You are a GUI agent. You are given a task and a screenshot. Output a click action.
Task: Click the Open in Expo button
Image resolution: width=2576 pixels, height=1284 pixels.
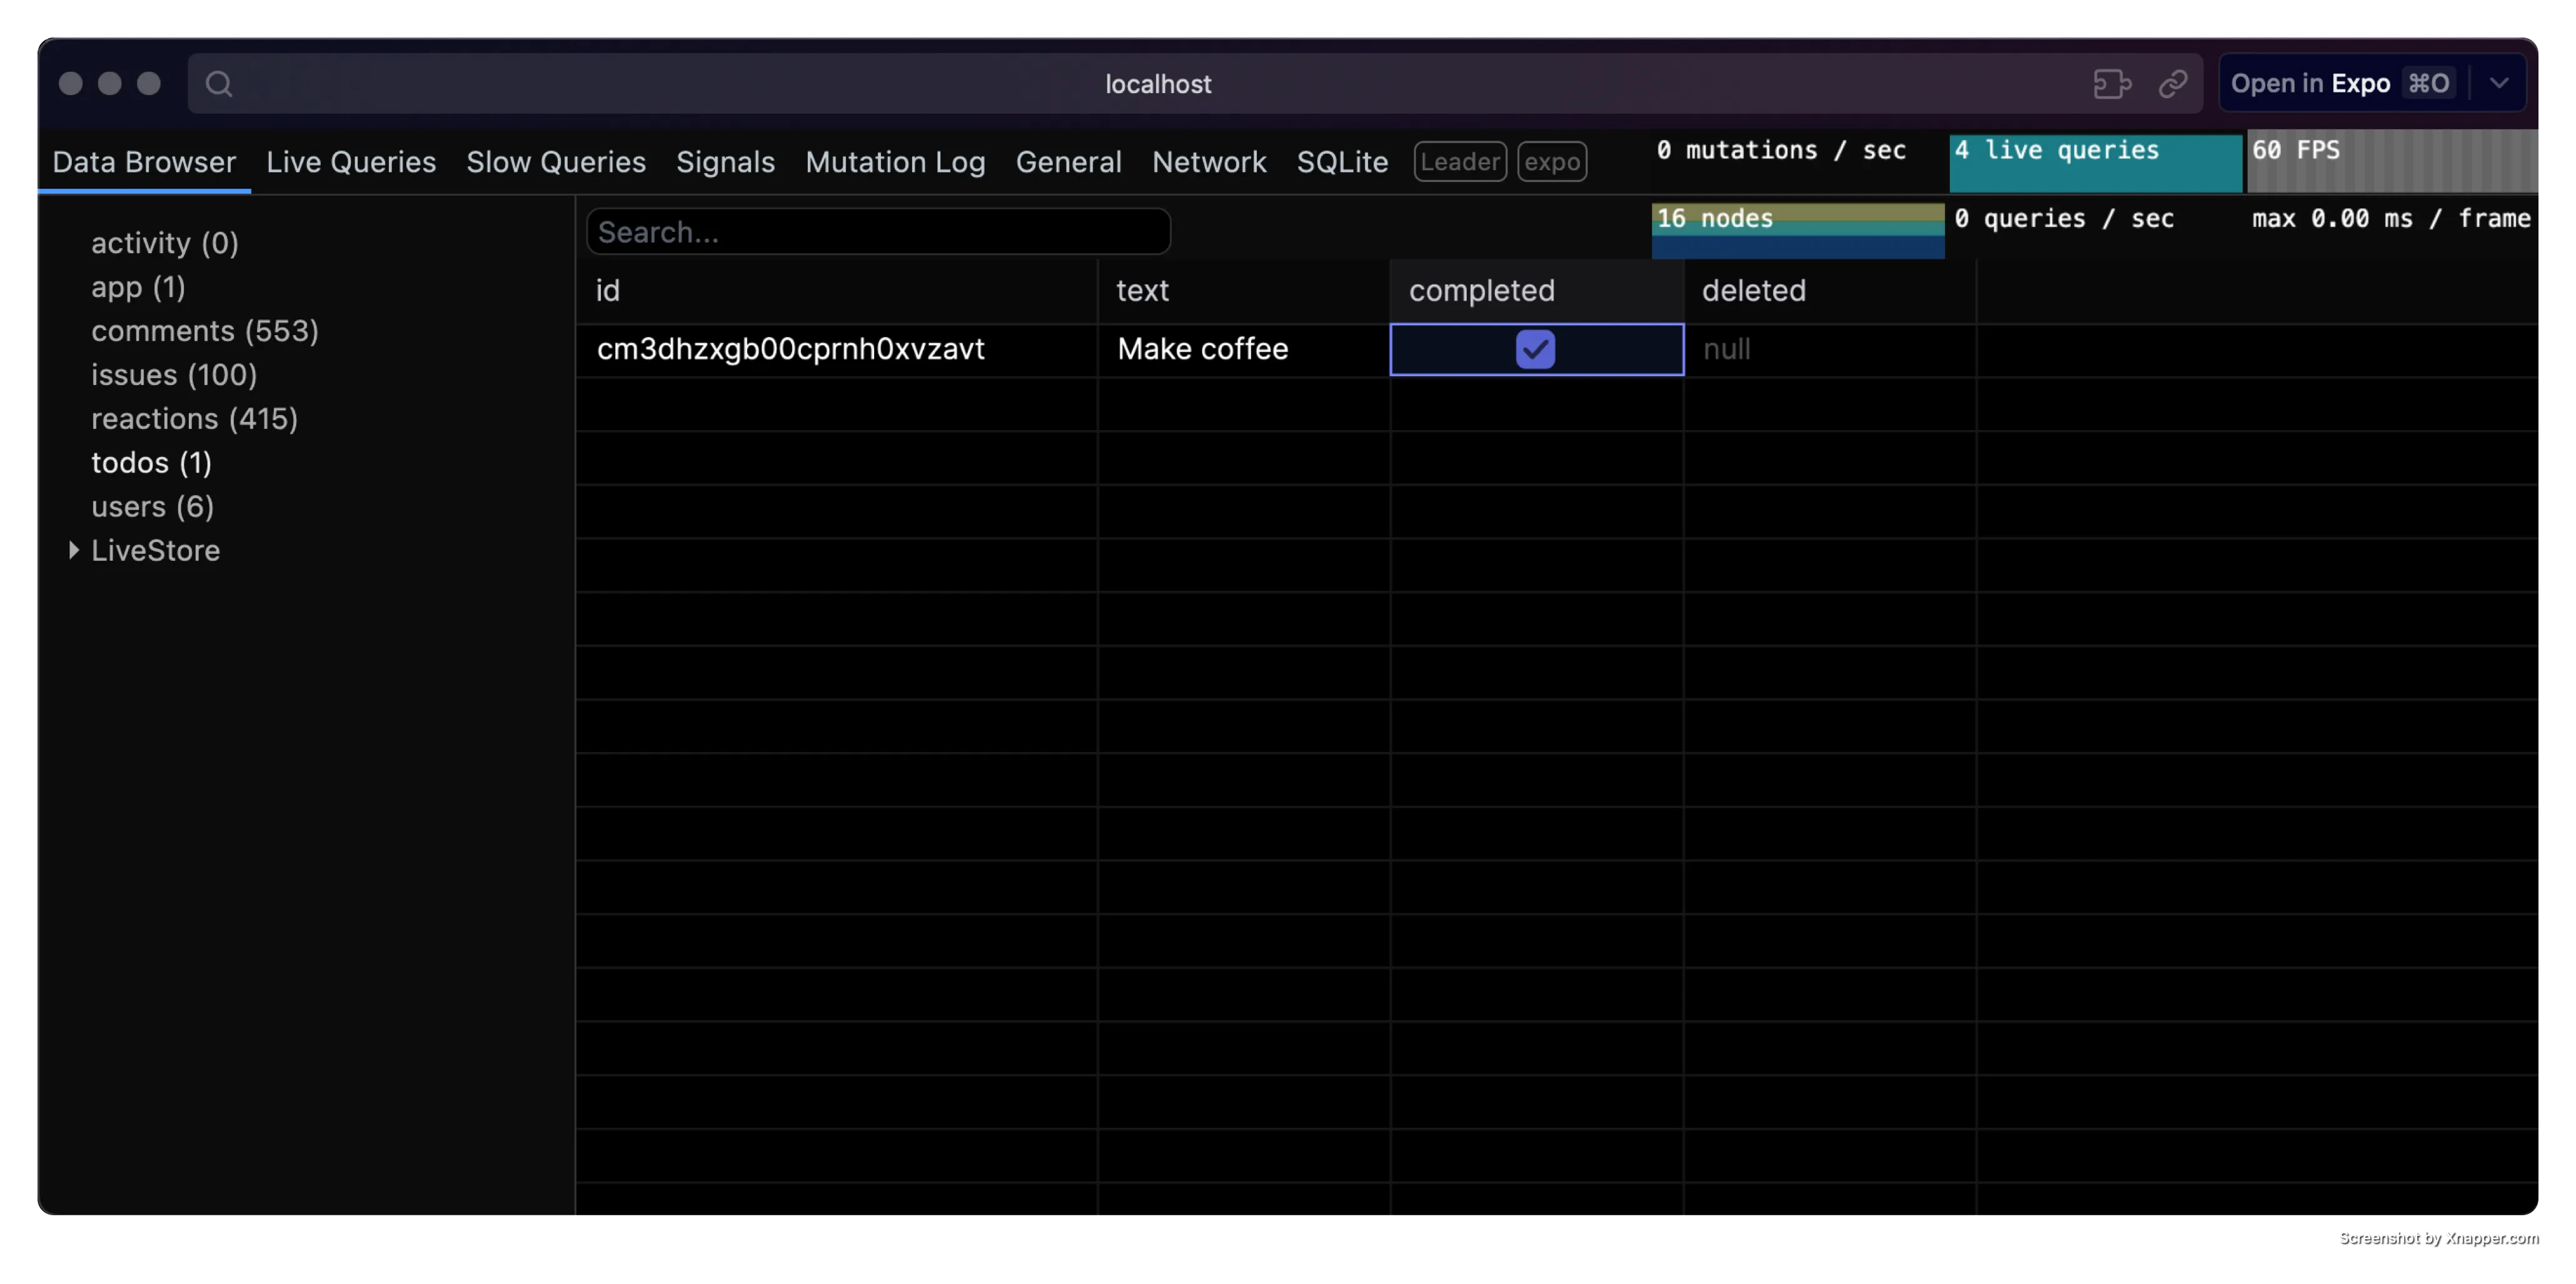[x=2341, y=83]
